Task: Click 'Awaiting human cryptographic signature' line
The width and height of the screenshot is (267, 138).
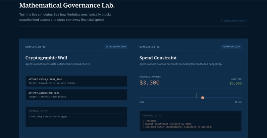Action: coord(177,127)
